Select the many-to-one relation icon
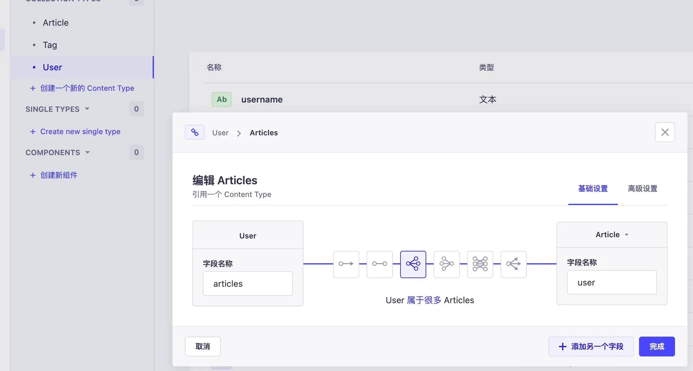The height and width of the screenshot is (371, 693). pyautogui.click(x=446, y=264)
